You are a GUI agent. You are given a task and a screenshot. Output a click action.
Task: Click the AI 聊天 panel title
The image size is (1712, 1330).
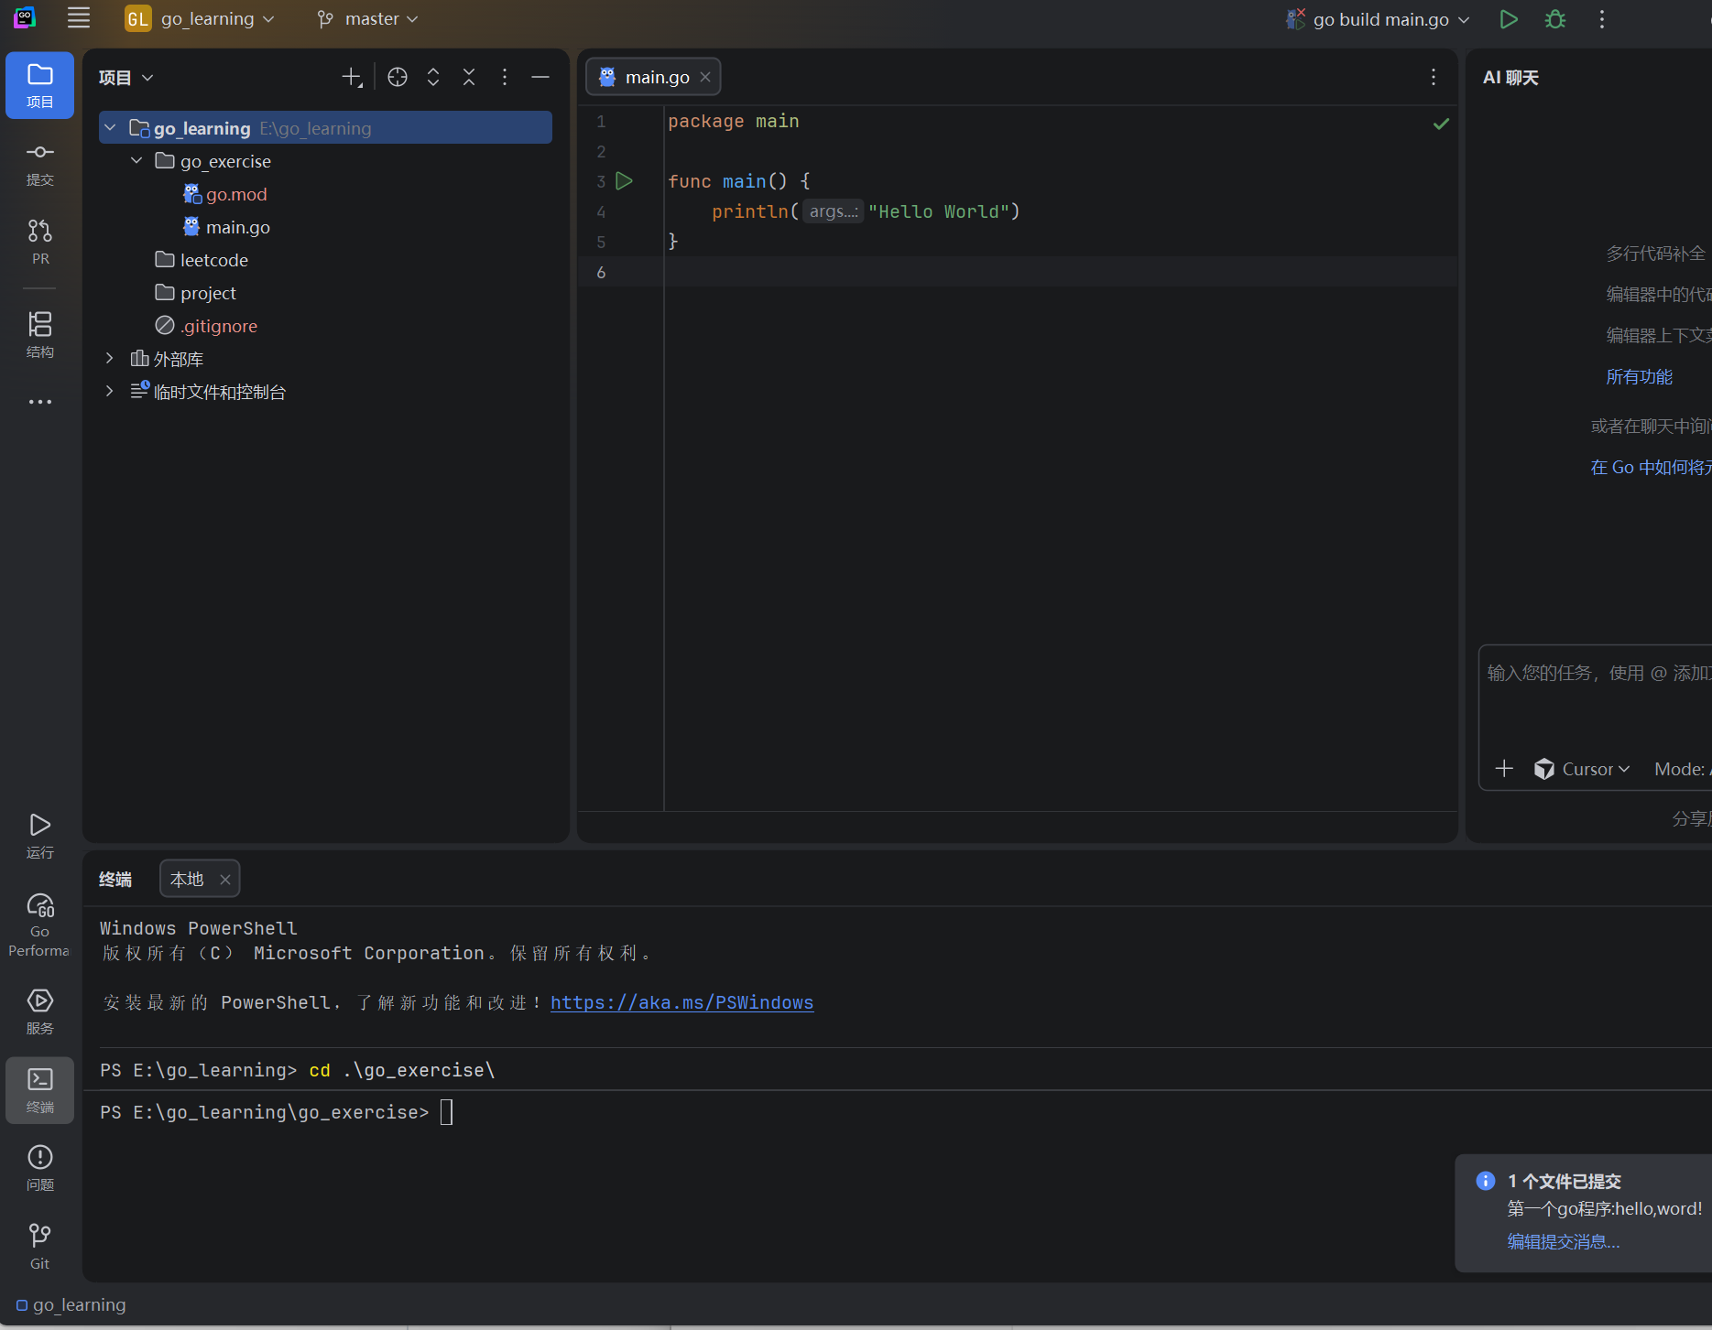[x=1510, y=78]
